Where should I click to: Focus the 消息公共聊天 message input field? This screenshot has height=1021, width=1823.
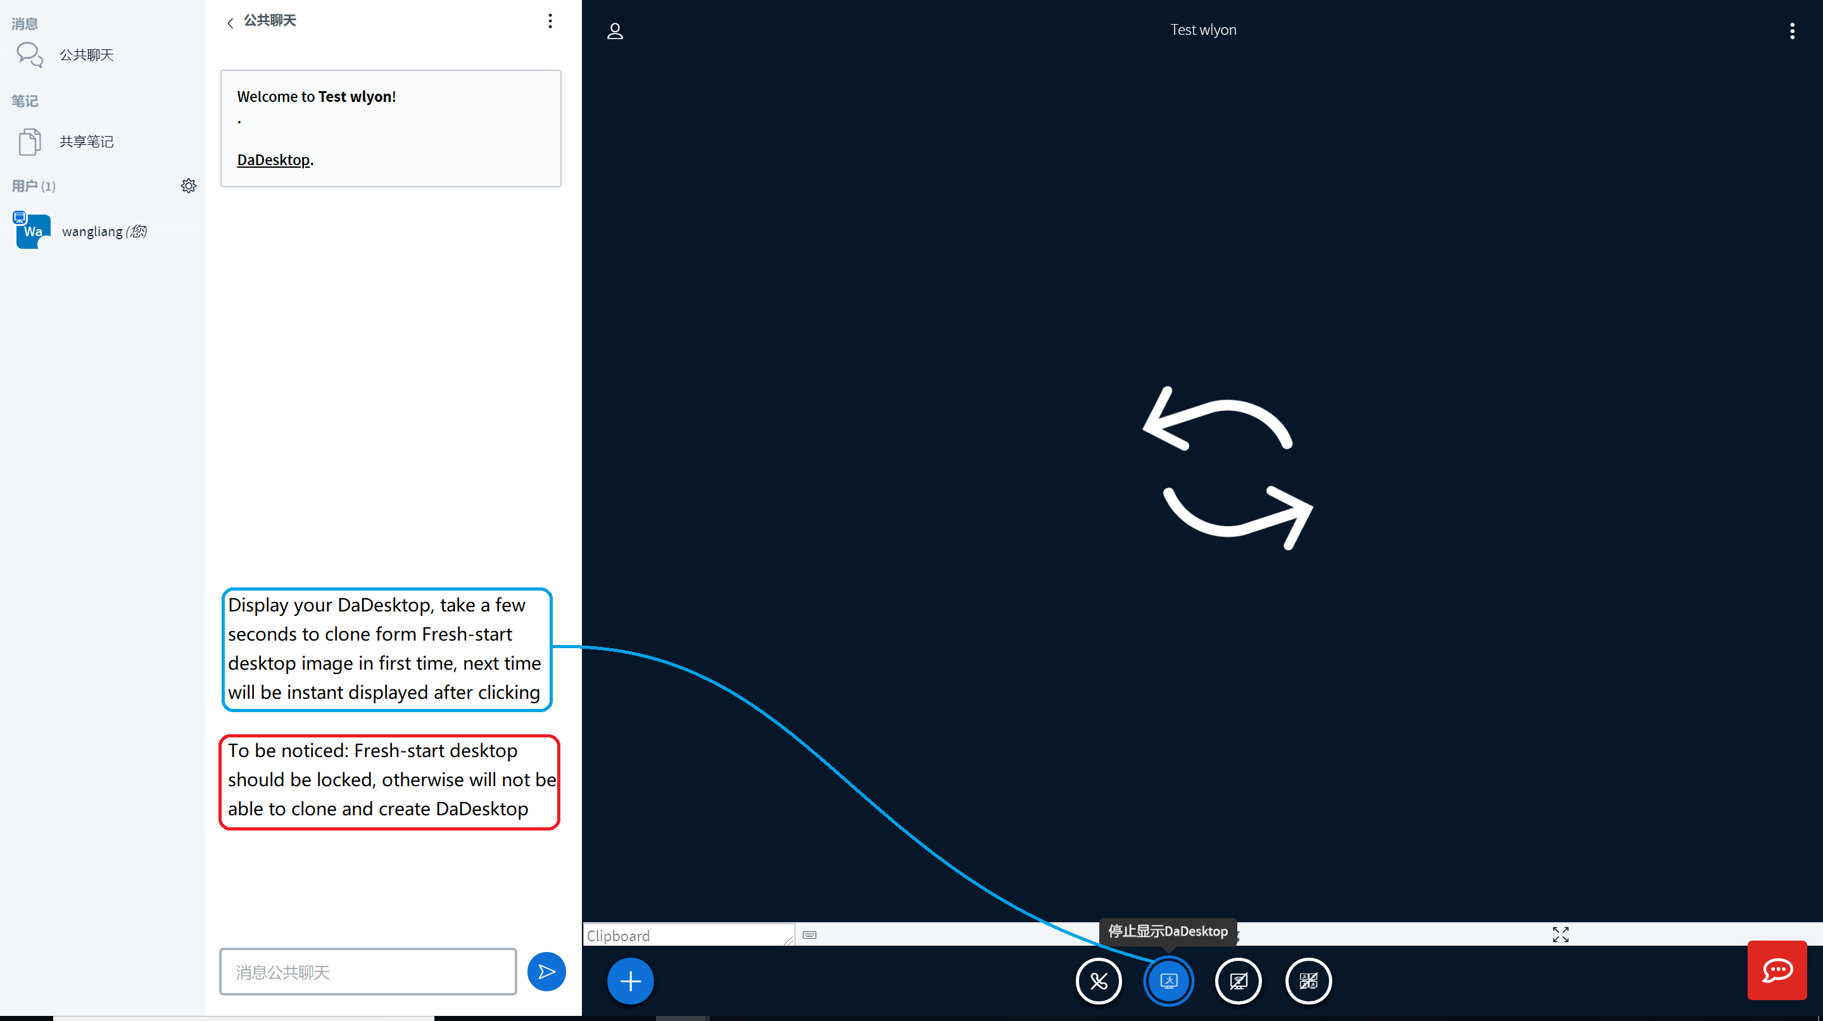coord(367,972)
